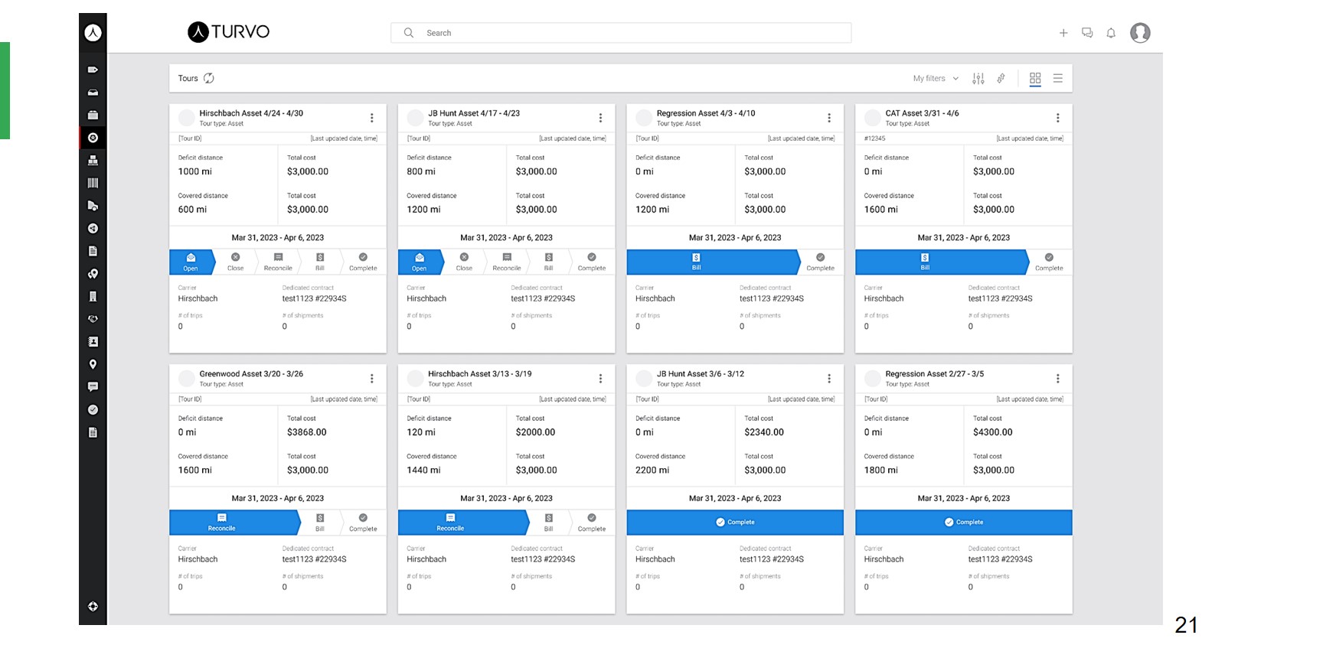
Task: Open the notifications bell
Action: click(x=1111, y=33)
